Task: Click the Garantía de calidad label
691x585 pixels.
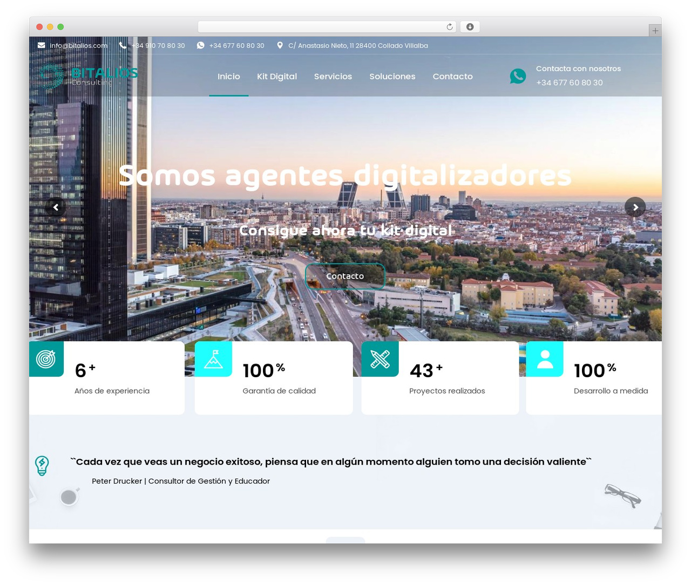Action: [x=279, y=391]
